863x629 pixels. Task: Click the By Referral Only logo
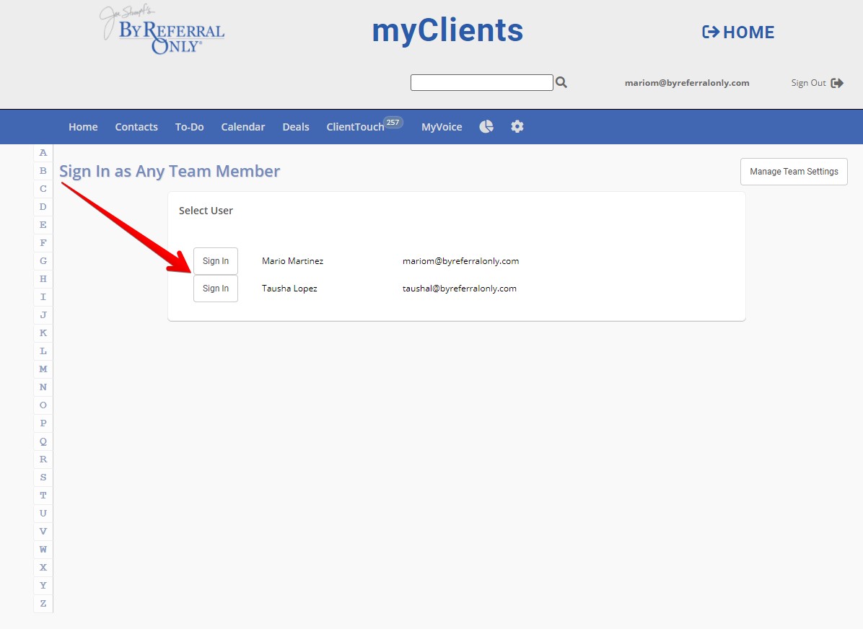163,30
